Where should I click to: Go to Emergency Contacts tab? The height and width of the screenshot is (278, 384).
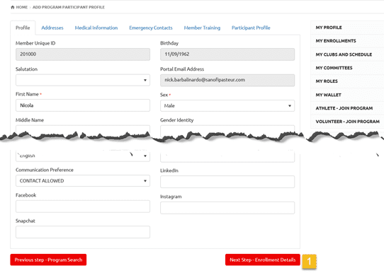(x=151, y=28)
